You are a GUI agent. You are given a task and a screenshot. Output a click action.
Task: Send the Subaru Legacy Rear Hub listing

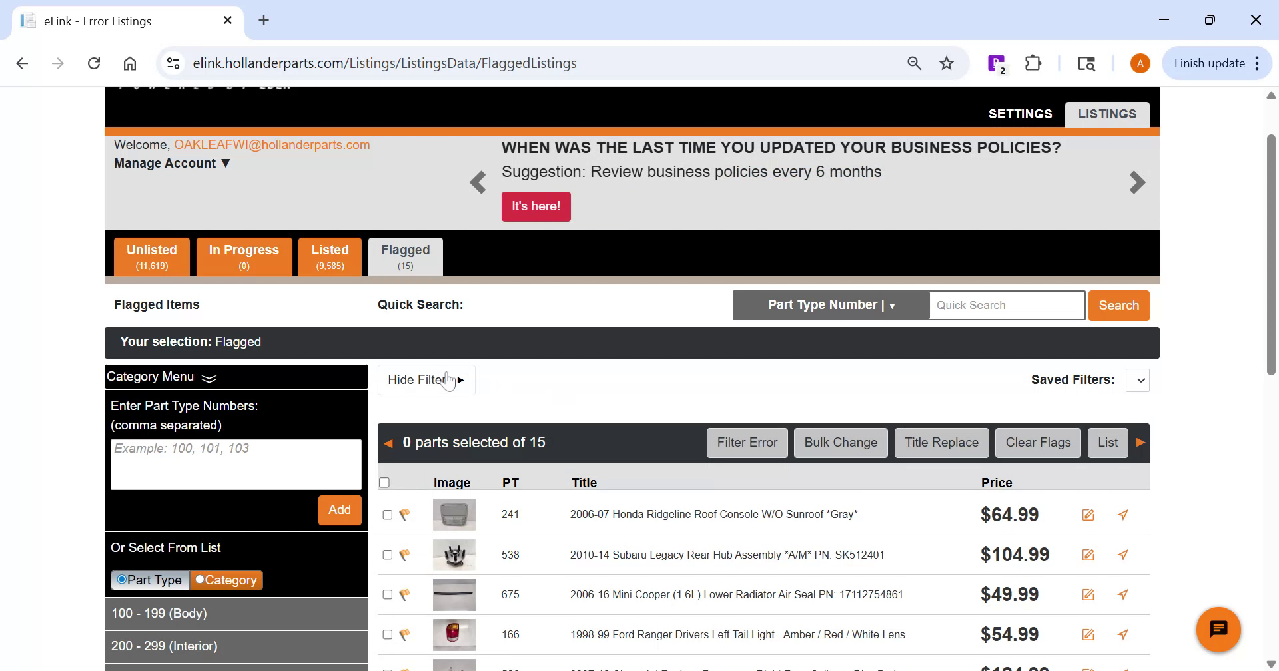point(1123,554)
